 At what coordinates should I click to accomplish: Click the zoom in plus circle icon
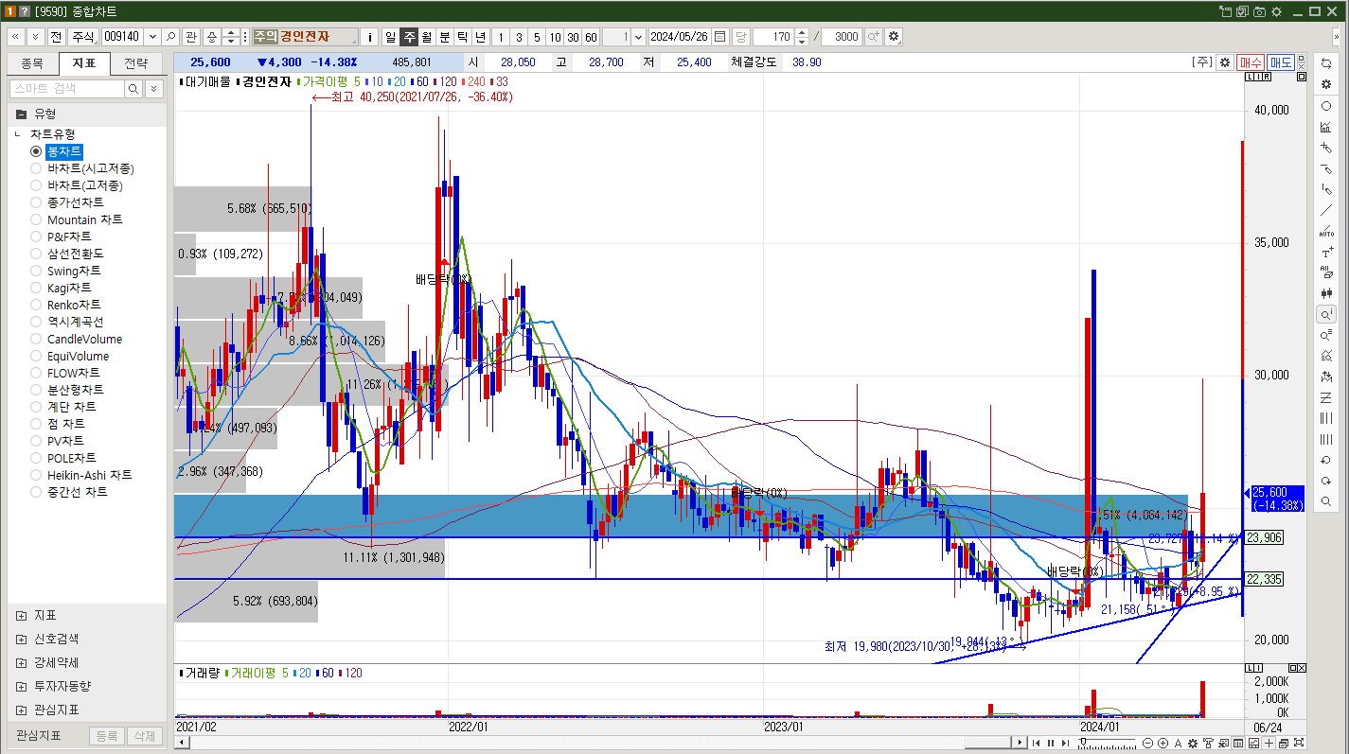[x=1163, y=744]
